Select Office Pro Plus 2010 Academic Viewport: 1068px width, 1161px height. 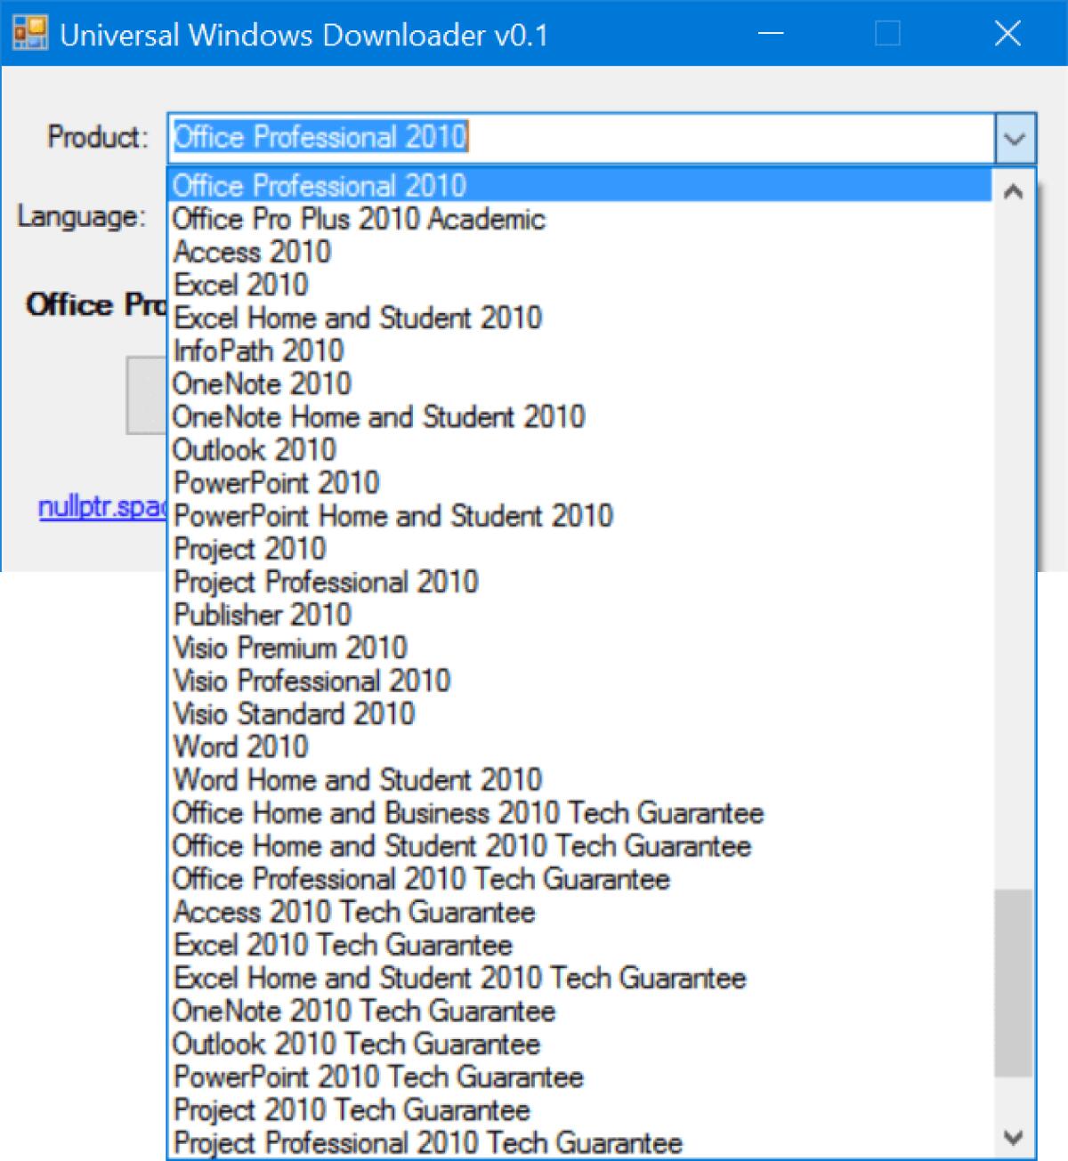359,219
